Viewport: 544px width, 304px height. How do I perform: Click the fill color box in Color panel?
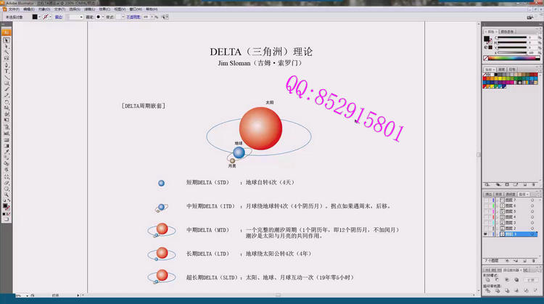tap(487, 38)
